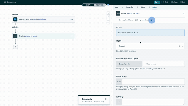188x106 pixels.
Task: Click the Zuora logo in the setup panel header
Action: (118, 13)
